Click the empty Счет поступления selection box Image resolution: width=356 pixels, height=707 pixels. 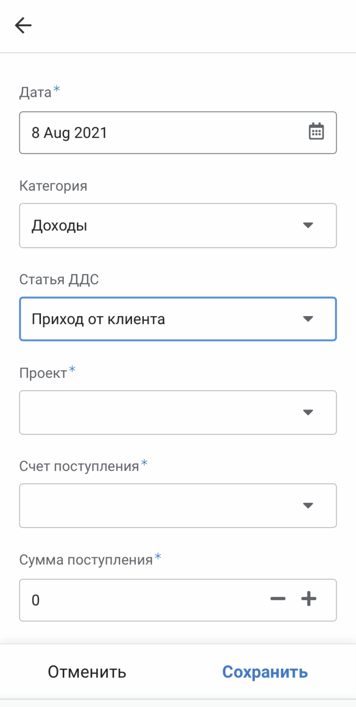click(x=178, y=505)
